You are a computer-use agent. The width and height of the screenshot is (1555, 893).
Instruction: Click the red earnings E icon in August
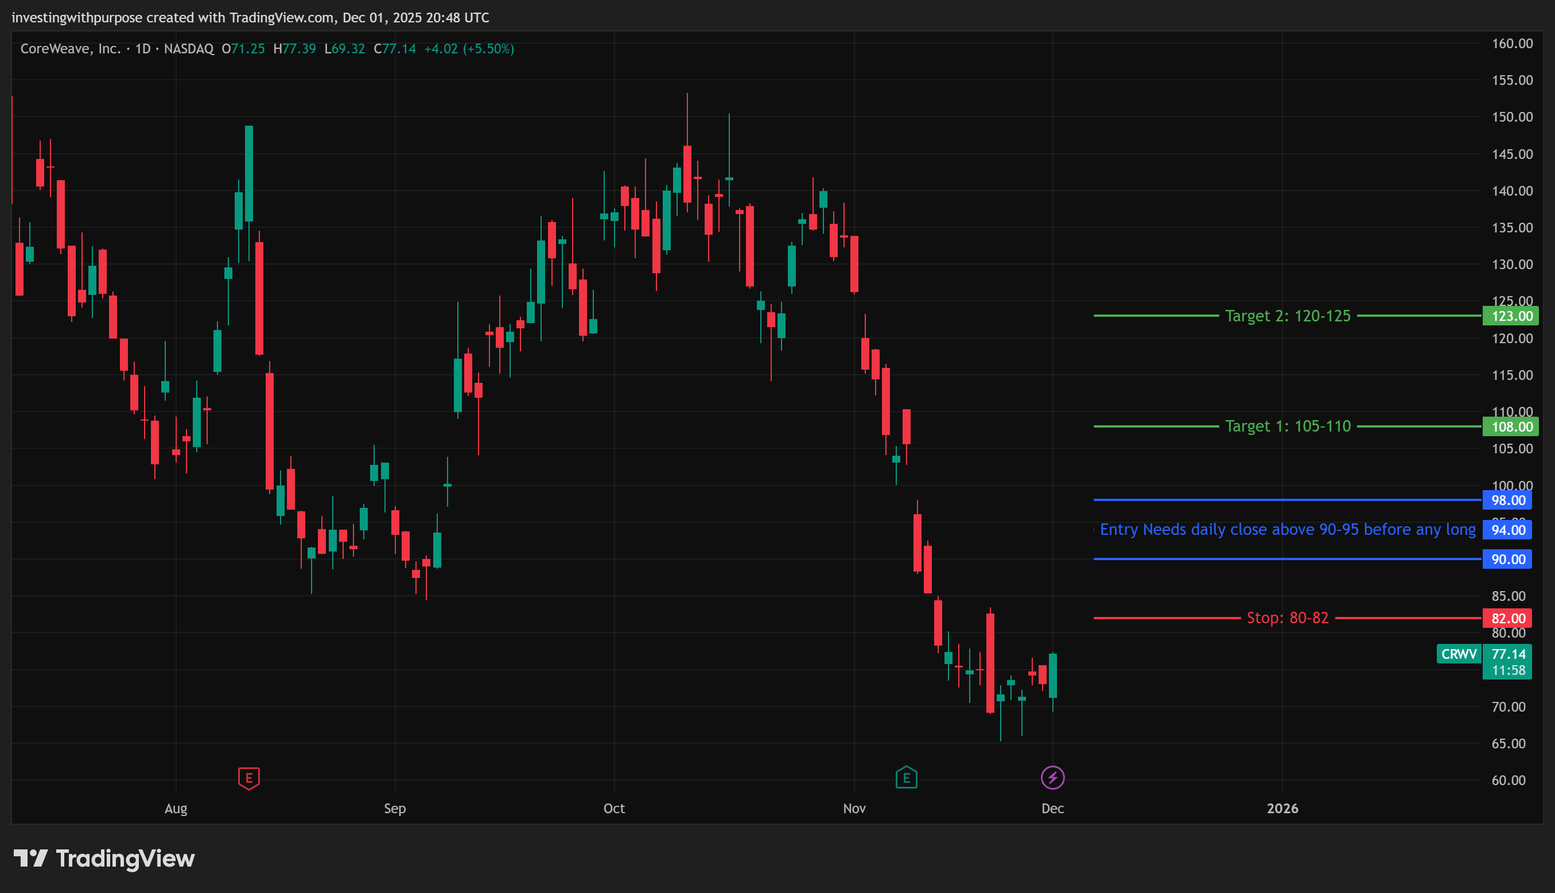point(248,778)
